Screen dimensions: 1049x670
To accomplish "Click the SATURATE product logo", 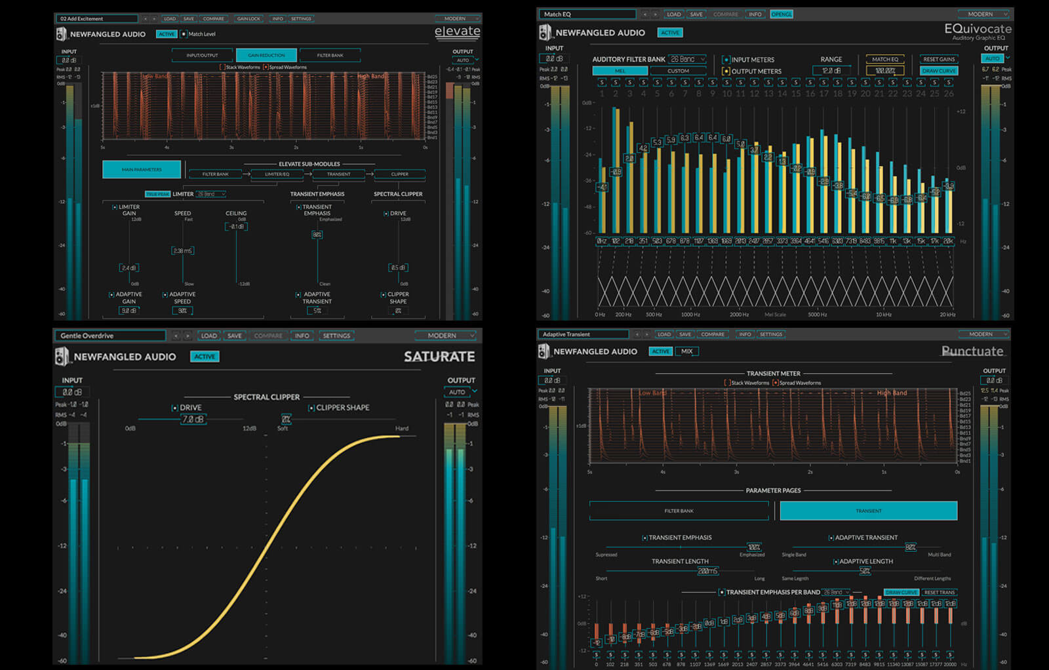I will [x=439, y=357].
